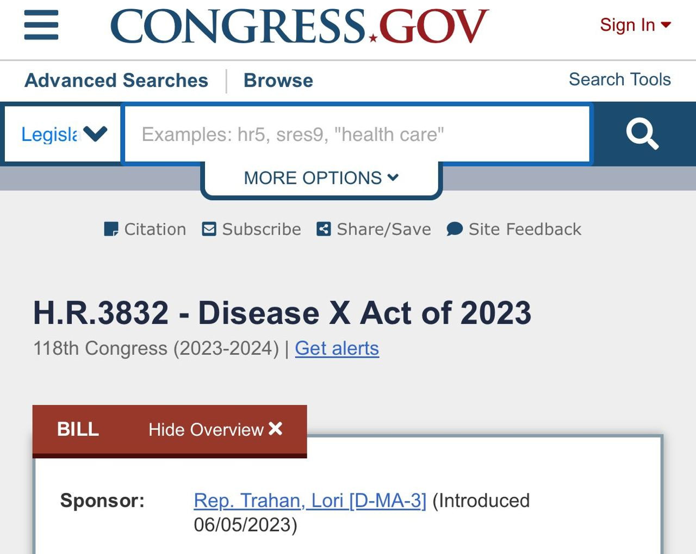Expand MORE OPTIONS under the search bar
This screenshot has width=696, height=554.
coord(321,178)
